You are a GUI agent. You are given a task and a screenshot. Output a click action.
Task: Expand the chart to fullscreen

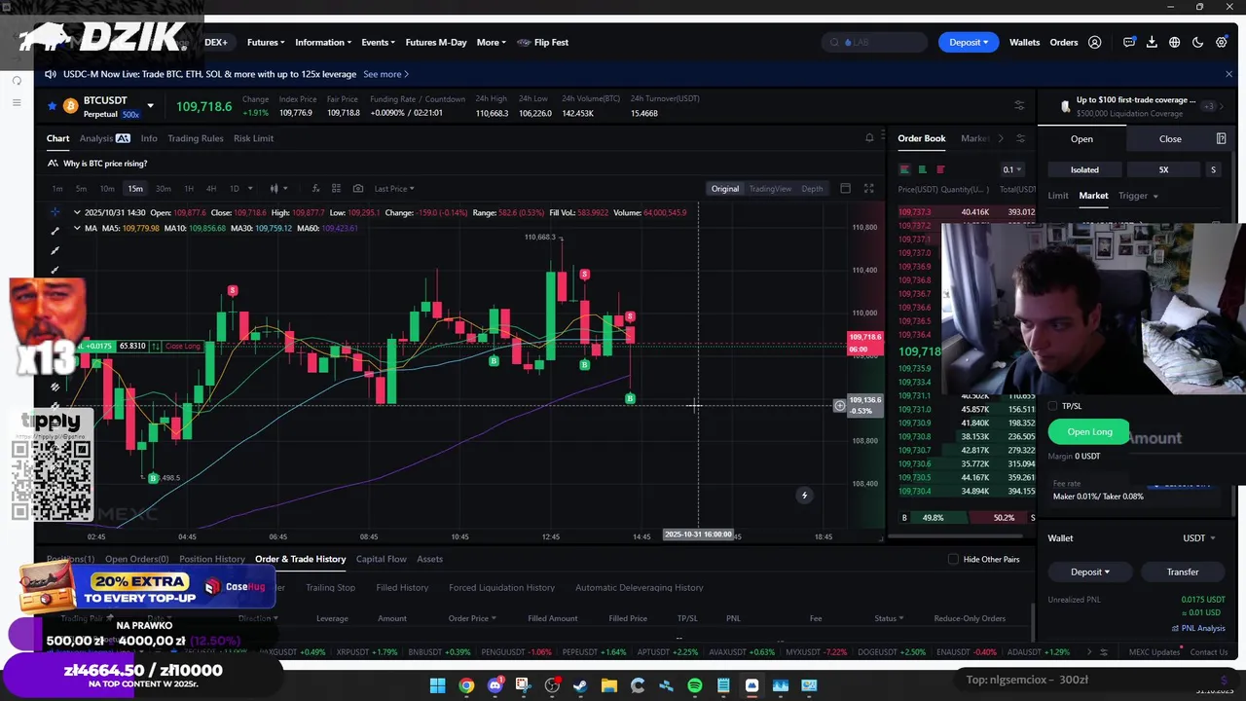[x=868, y=189]
